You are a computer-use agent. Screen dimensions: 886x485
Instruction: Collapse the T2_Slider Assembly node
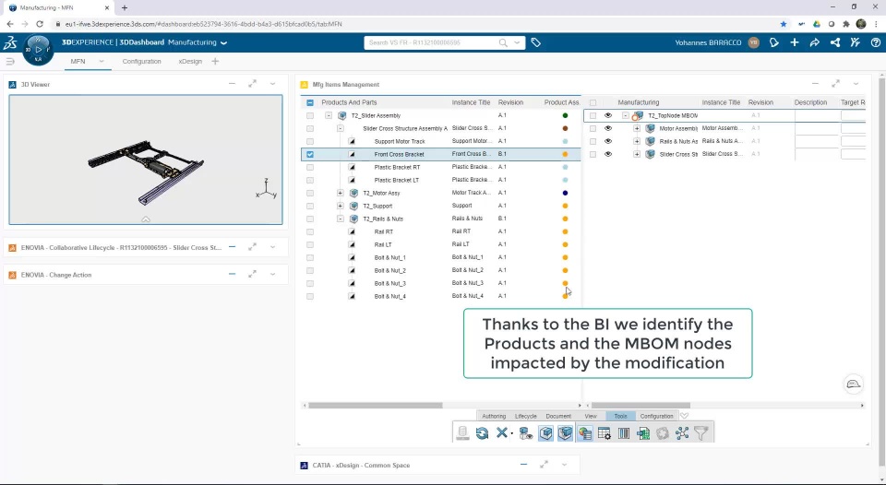pyautogui.click(x=329, y=115)
